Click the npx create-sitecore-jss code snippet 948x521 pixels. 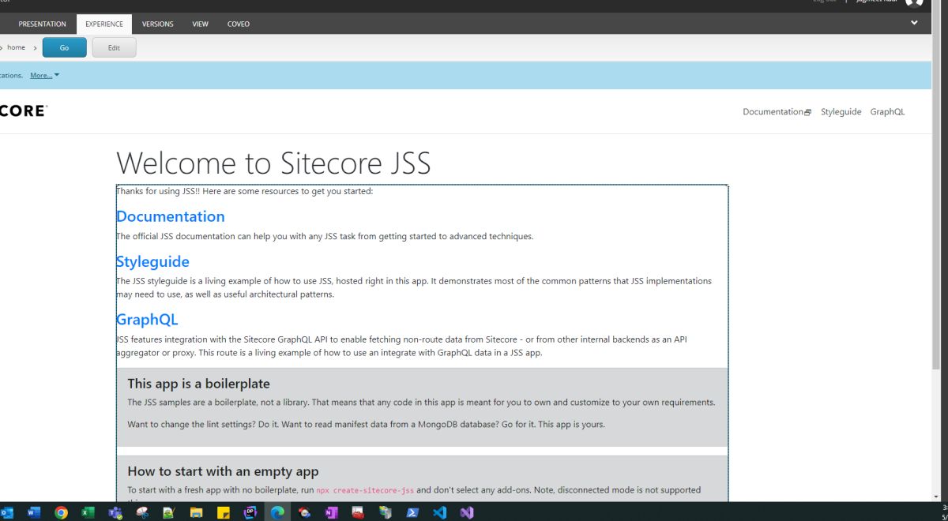365,490
